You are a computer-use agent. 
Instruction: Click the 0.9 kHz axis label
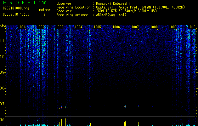(x=3, y=72)
